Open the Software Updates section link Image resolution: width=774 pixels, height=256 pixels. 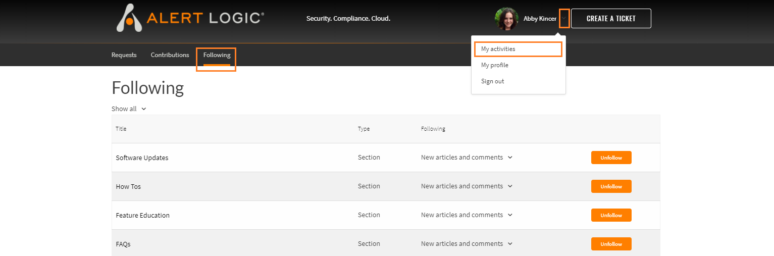[142, 158]
